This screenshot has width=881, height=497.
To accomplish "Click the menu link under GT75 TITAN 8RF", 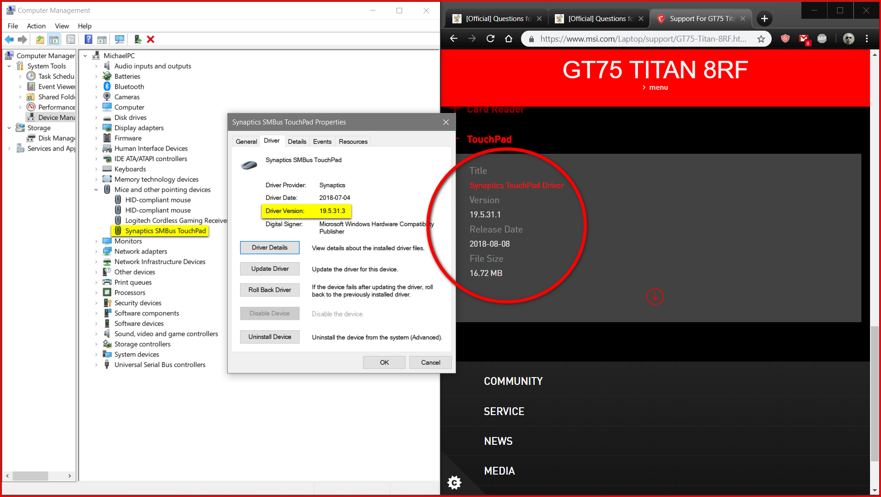I will pyautogui.click(x=655, y=87).
